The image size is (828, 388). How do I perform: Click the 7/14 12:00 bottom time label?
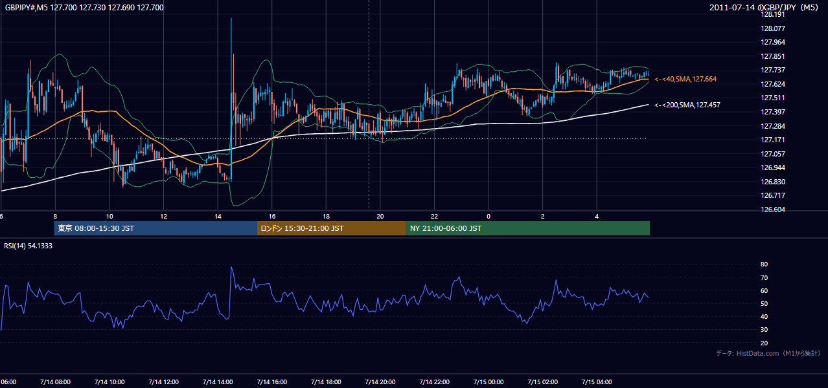163,382
